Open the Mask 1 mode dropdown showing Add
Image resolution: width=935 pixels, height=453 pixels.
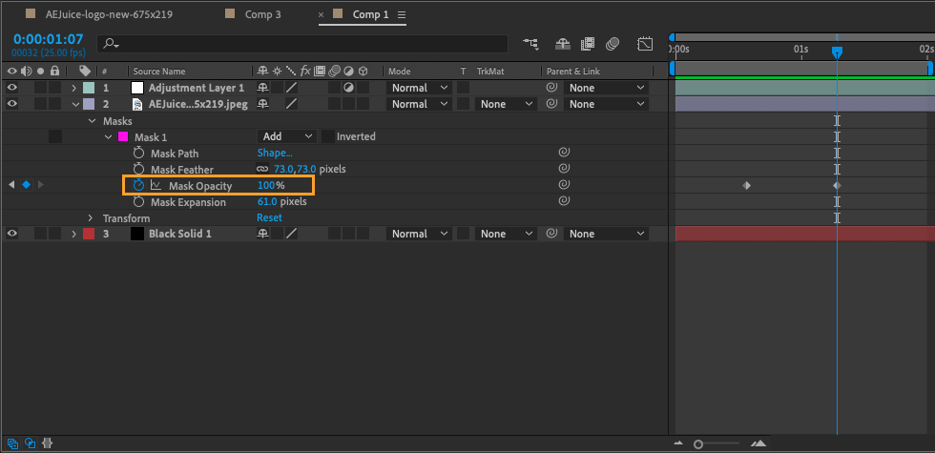(286, 136)
